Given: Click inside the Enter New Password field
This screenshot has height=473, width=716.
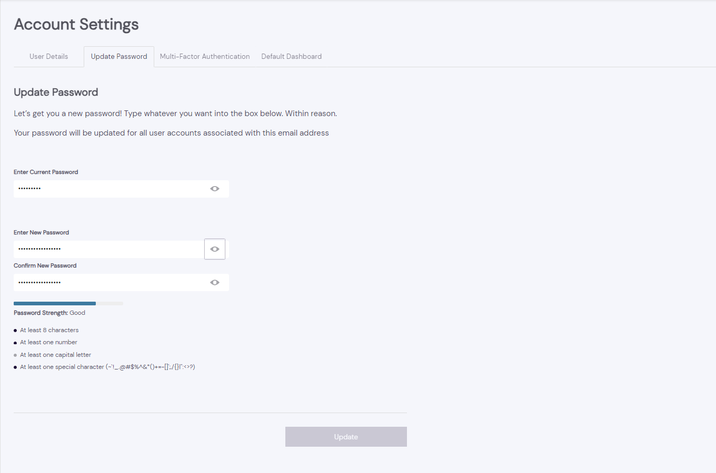Looking at the screenshot, I should point(108,249).
